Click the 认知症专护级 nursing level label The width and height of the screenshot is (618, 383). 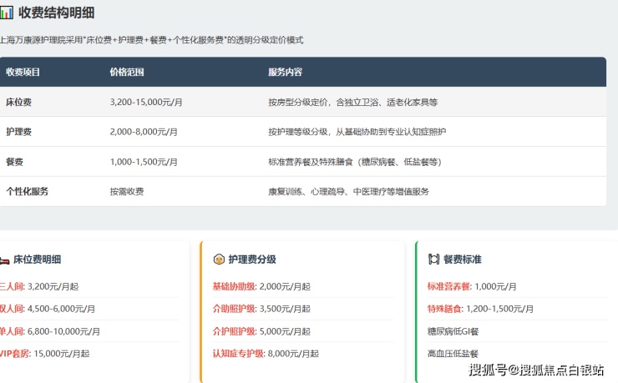[238, 353]
